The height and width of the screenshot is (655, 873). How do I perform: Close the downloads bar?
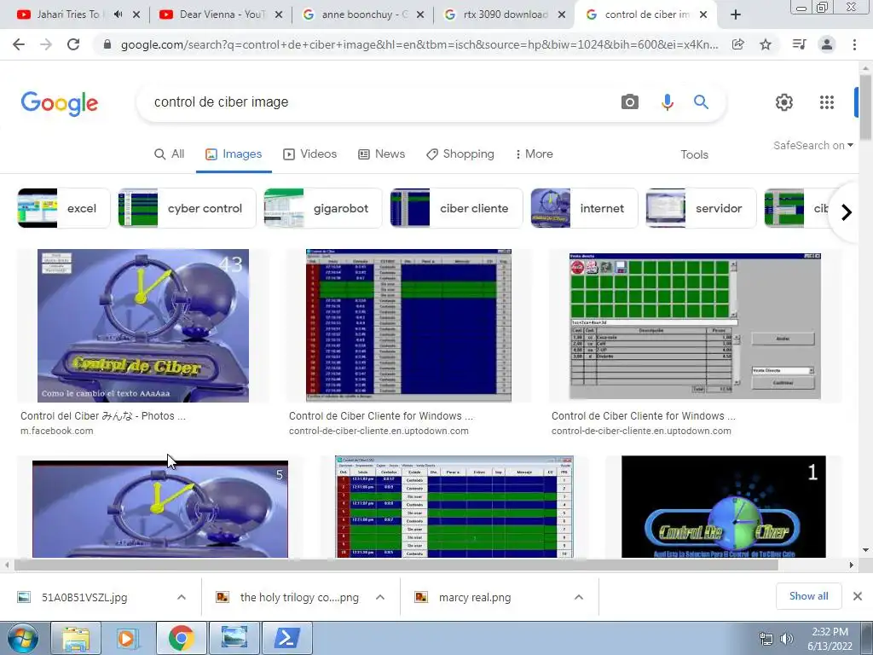(x=858, y=596)
